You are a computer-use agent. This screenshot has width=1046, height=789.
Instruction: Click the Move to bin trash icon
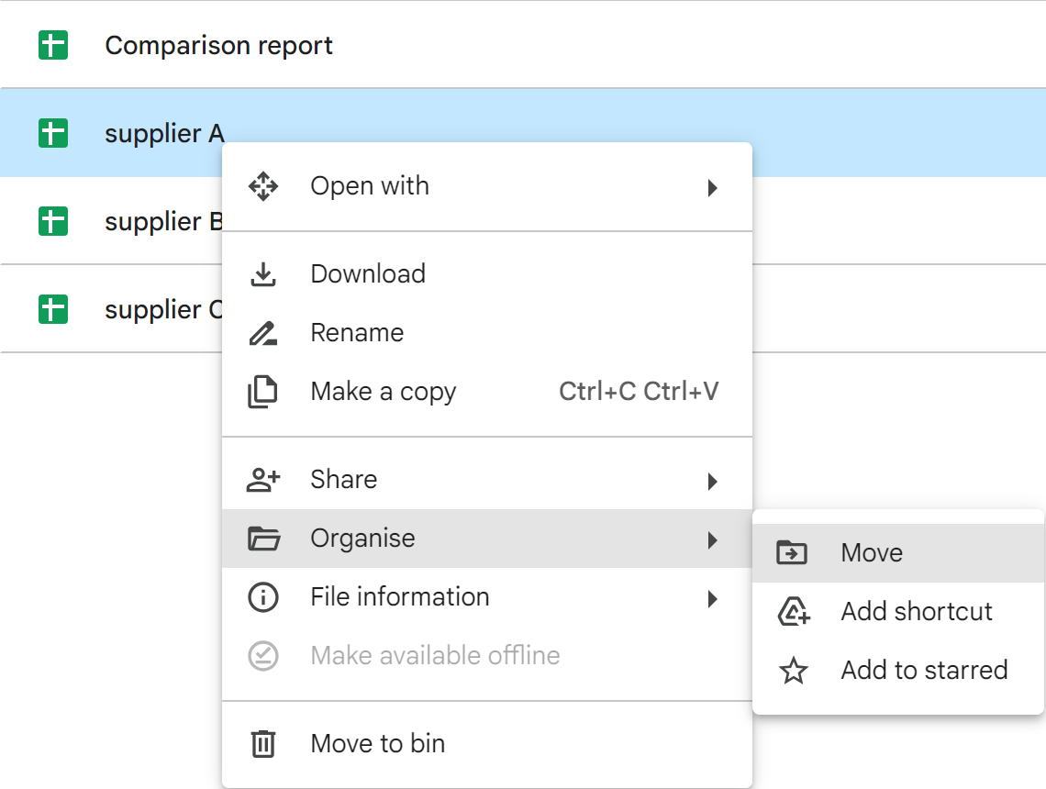[263, 744]
